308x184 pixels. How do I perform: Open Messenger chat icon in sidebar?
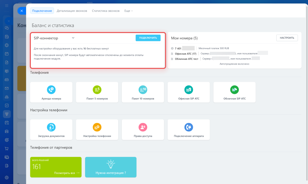(7, 28)
